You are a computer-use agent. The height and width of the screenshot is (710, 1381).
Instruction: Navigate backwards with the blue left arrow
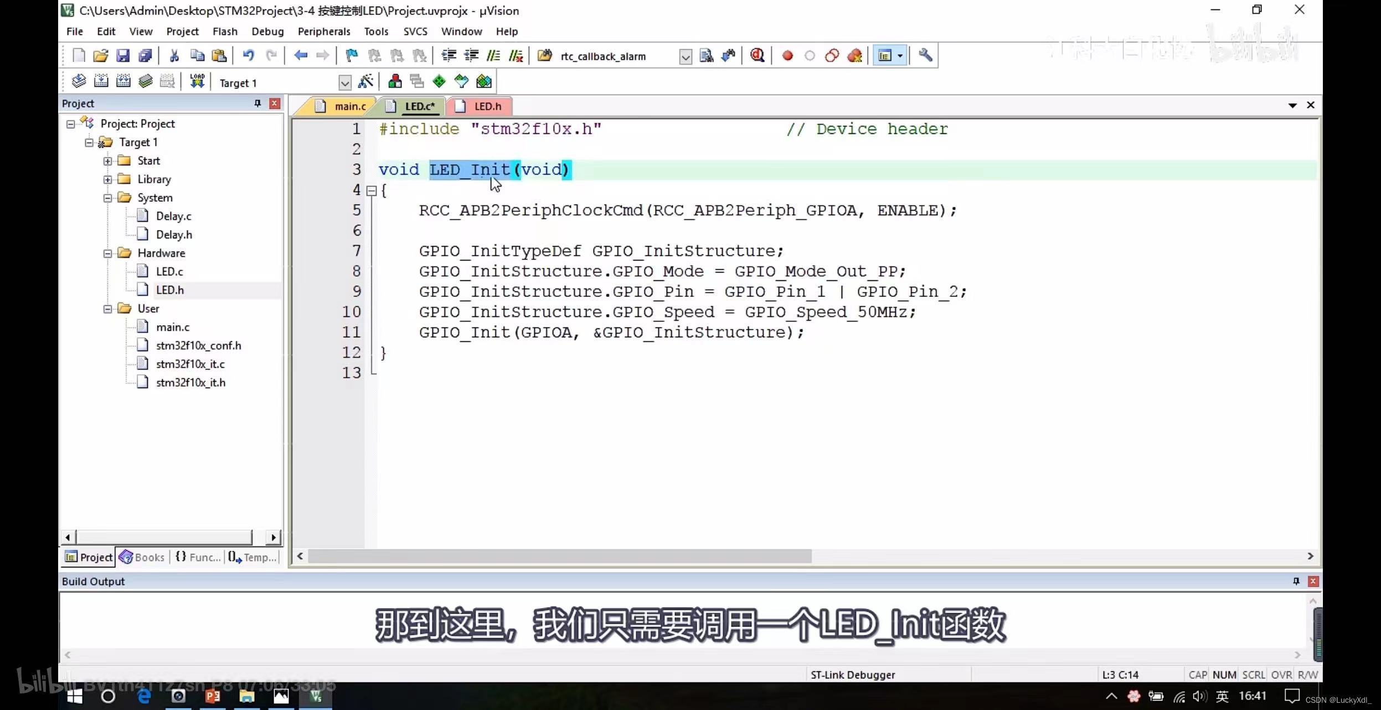tap(301, 55)
